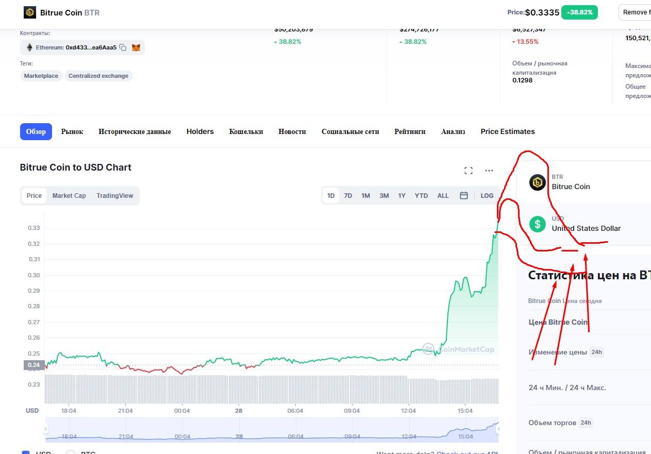
Task: Click the Ethereum diamond icon in contract chip
Action: [28, 47]
